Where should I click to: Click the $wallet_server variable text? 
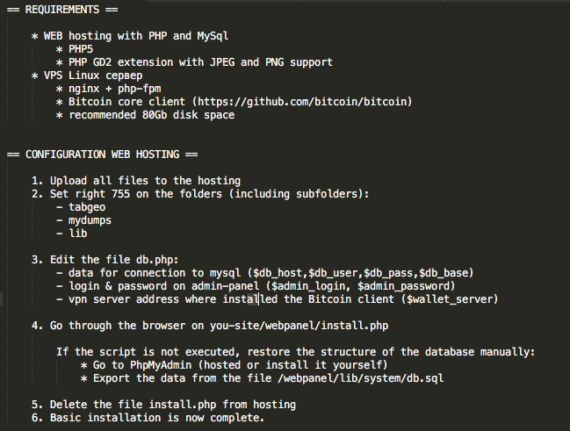tap(450, 299)
